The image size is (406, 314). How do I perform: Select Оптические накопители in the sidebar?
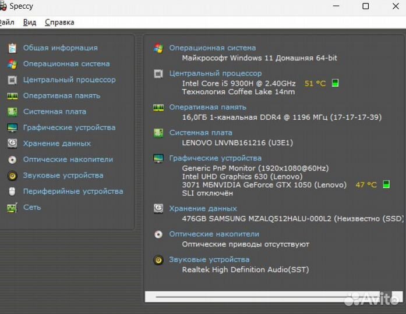click(x=68, y=159)
